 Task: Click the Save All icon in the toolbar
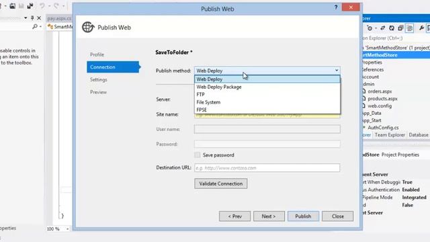pyautogui.click(x=30, y=6)
